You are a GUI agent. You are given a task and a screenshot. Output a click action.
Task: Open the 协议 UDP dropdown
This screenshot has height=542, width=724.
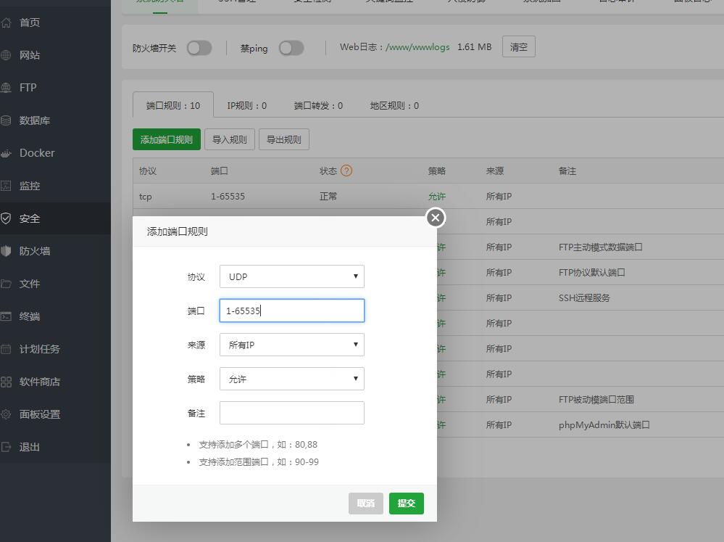point(292,276)
